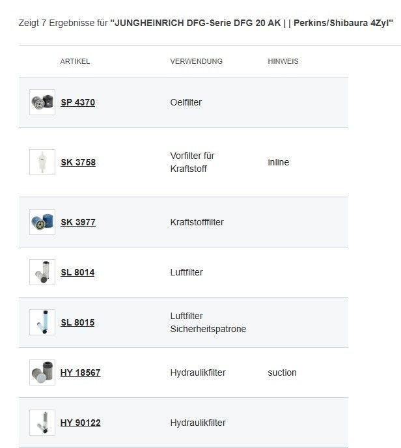Screen dimensions: 401x448
Task: Open the HY 90122 hydraulic filter thumbnail
Action: 42,423
